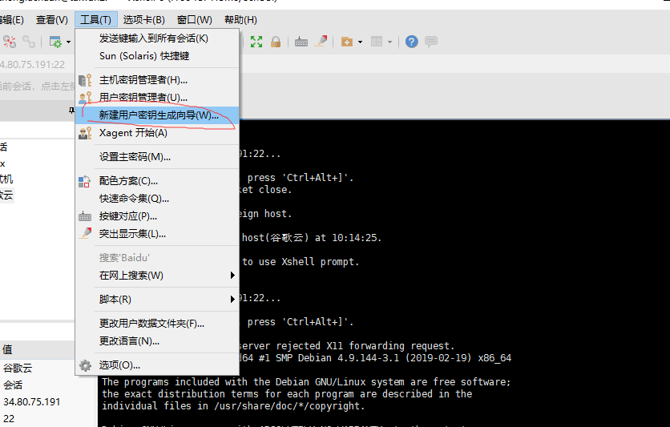Choose 配色方案(C) color scheme entry
The height and width of the screenshot is (427, 670).
pos(128,181)
